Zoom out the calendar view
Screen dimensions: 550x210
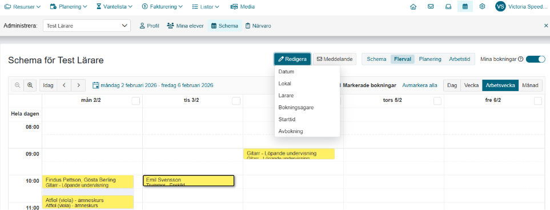(17, 85)
